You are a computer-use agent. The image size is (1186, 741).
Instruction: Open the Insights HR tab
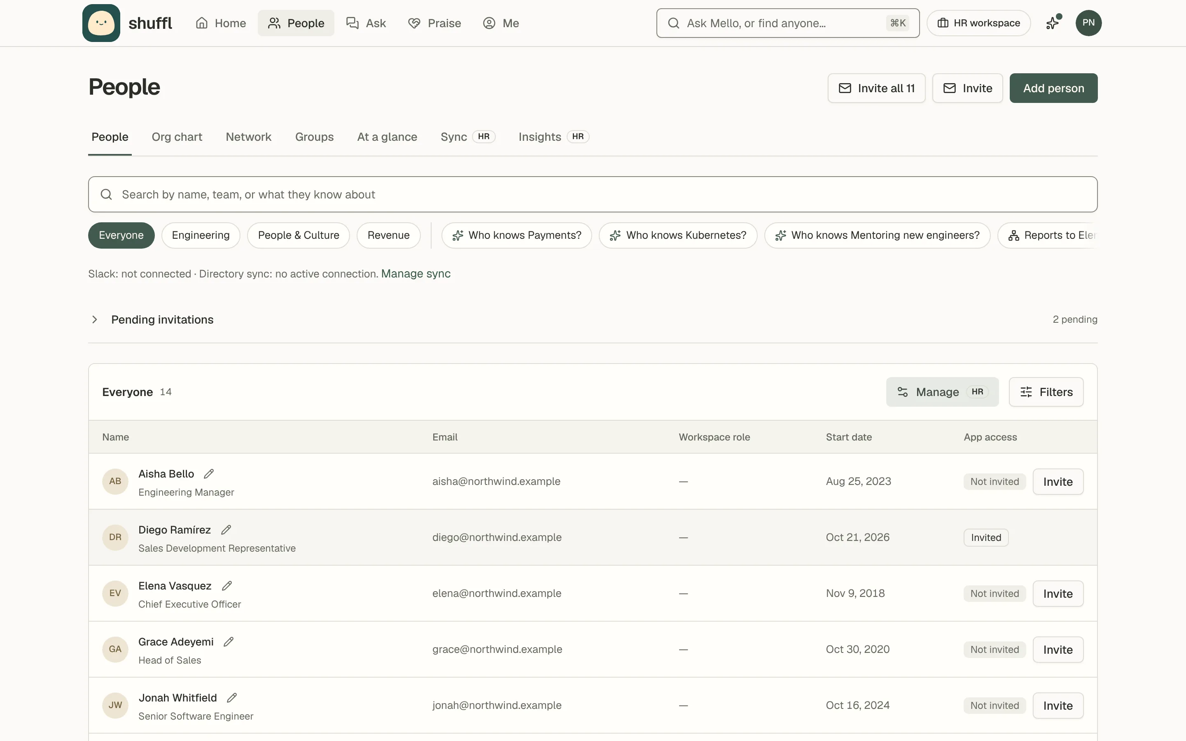pyautogui.click(x=554, y=137)
